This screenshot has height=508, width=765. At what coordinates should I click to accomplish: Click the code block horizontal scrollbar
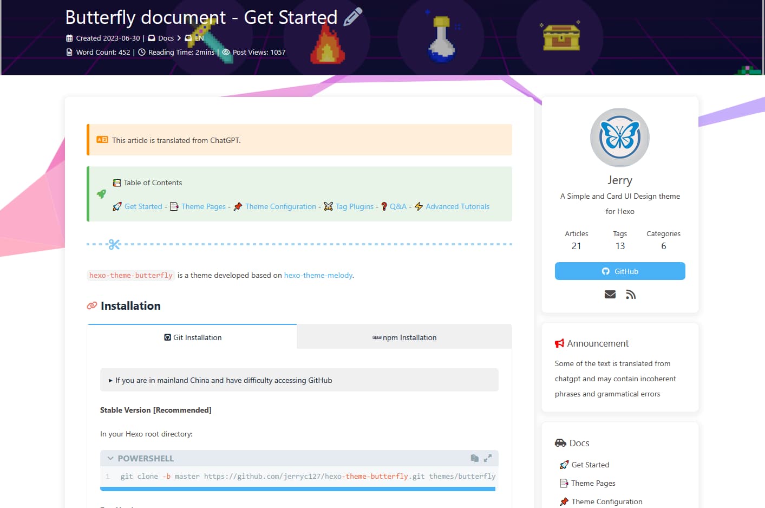tap(297, 489)
